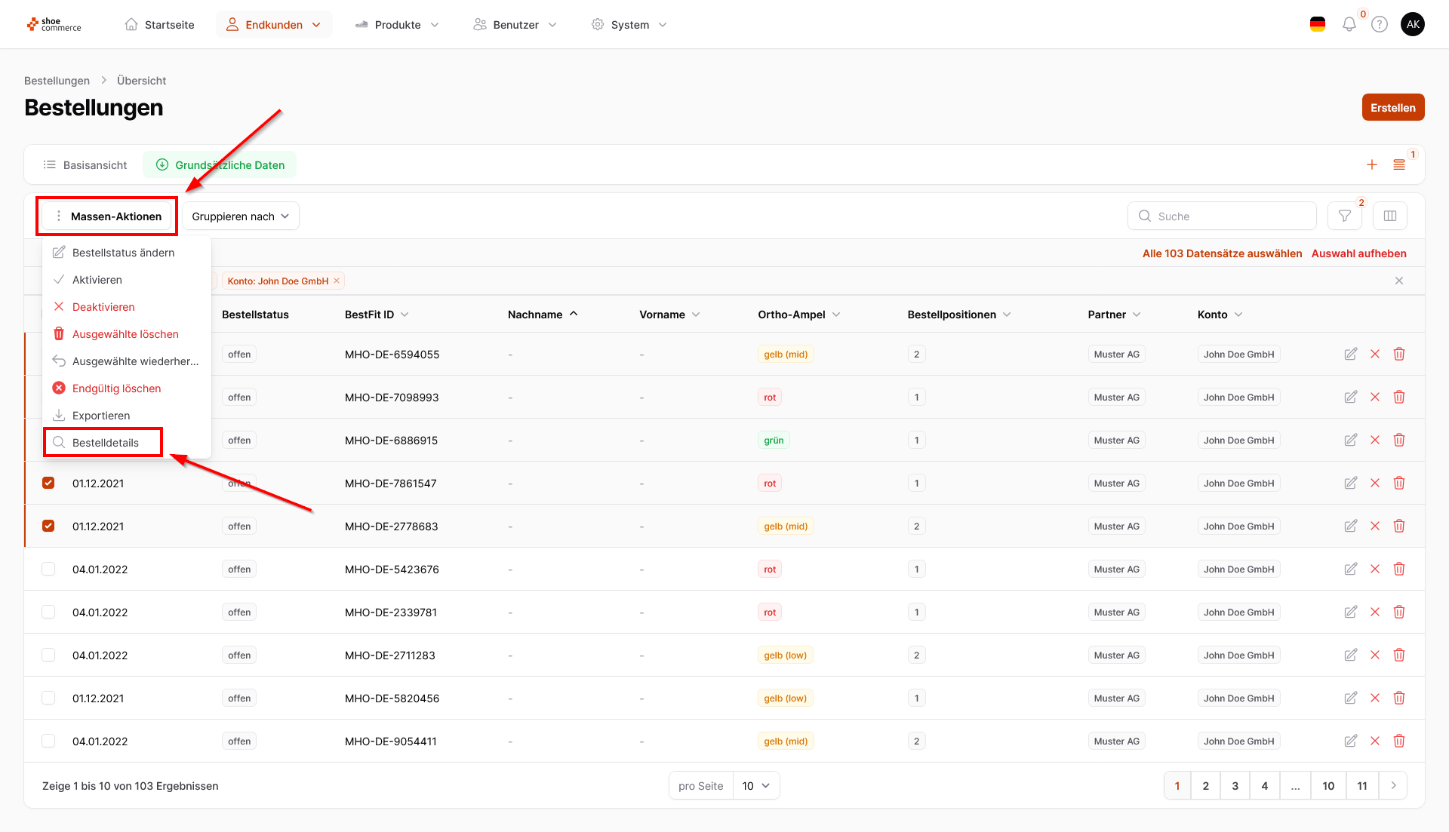Image resolution: width=1449 pixels, height=832 pixels.
Task: Choose Exportieren in the dropdown menu
Action: [x=100, y=416]
